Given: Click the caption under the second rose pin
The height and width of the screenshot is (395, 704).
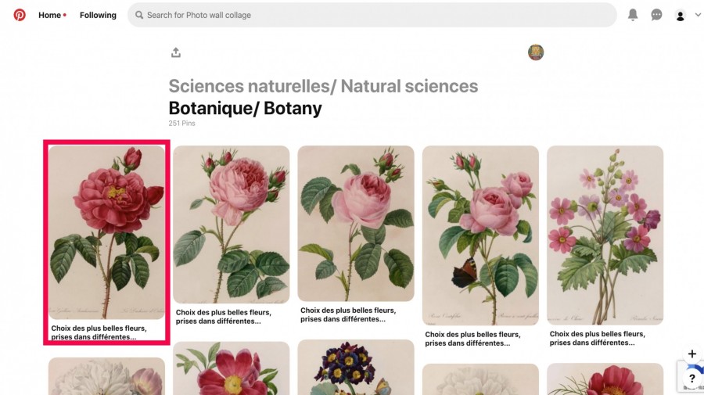Looking at the screenshot, I should [x=224, y=317].
